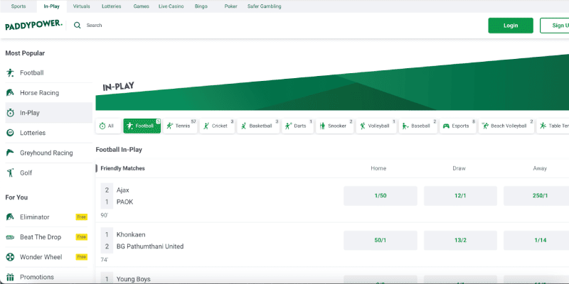Bet draw 13/2 for Khonkaen match
The height and width of the screenshot is (284, 569).
pyautogui.click(x=460, y=240)
